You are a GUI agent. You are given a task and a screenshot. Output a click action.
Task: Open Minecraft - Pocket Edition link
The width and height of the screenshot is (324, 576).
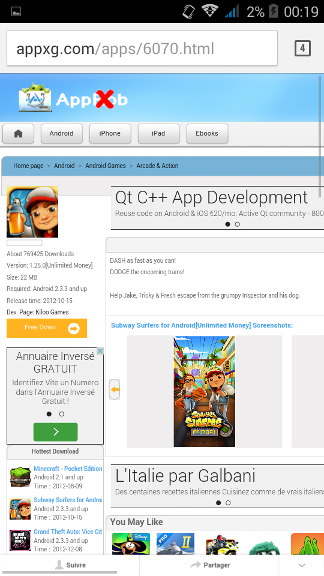point(68,469)
